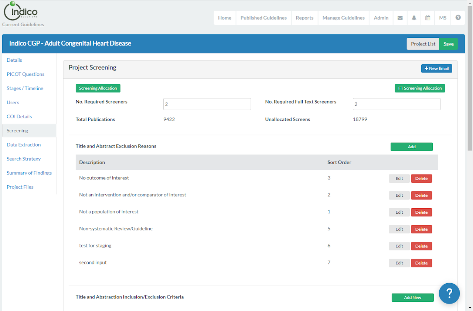Open notifications bell icon

point(414,18)
